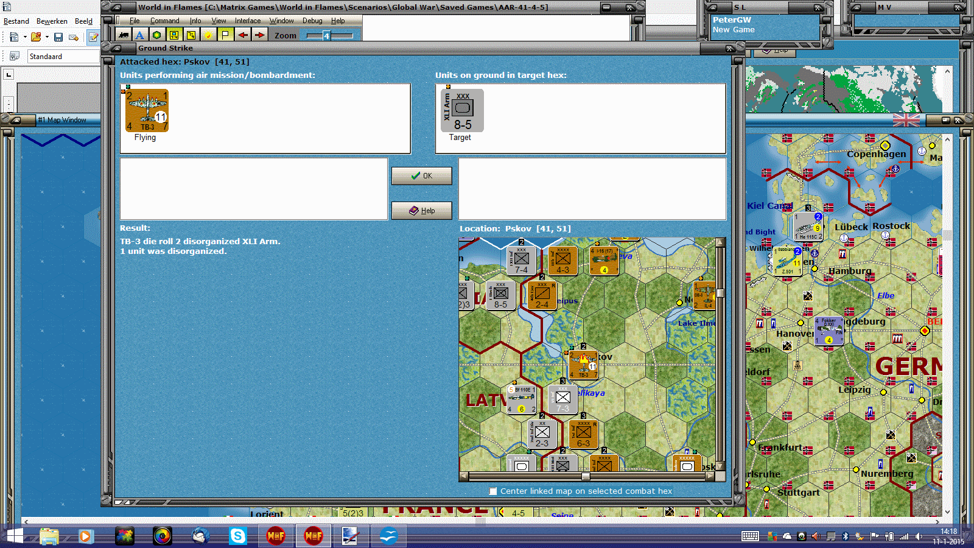The image size is (974, 548).
Task: Click the 8-5 infantry counter on mini map
Action: (500, 295)
